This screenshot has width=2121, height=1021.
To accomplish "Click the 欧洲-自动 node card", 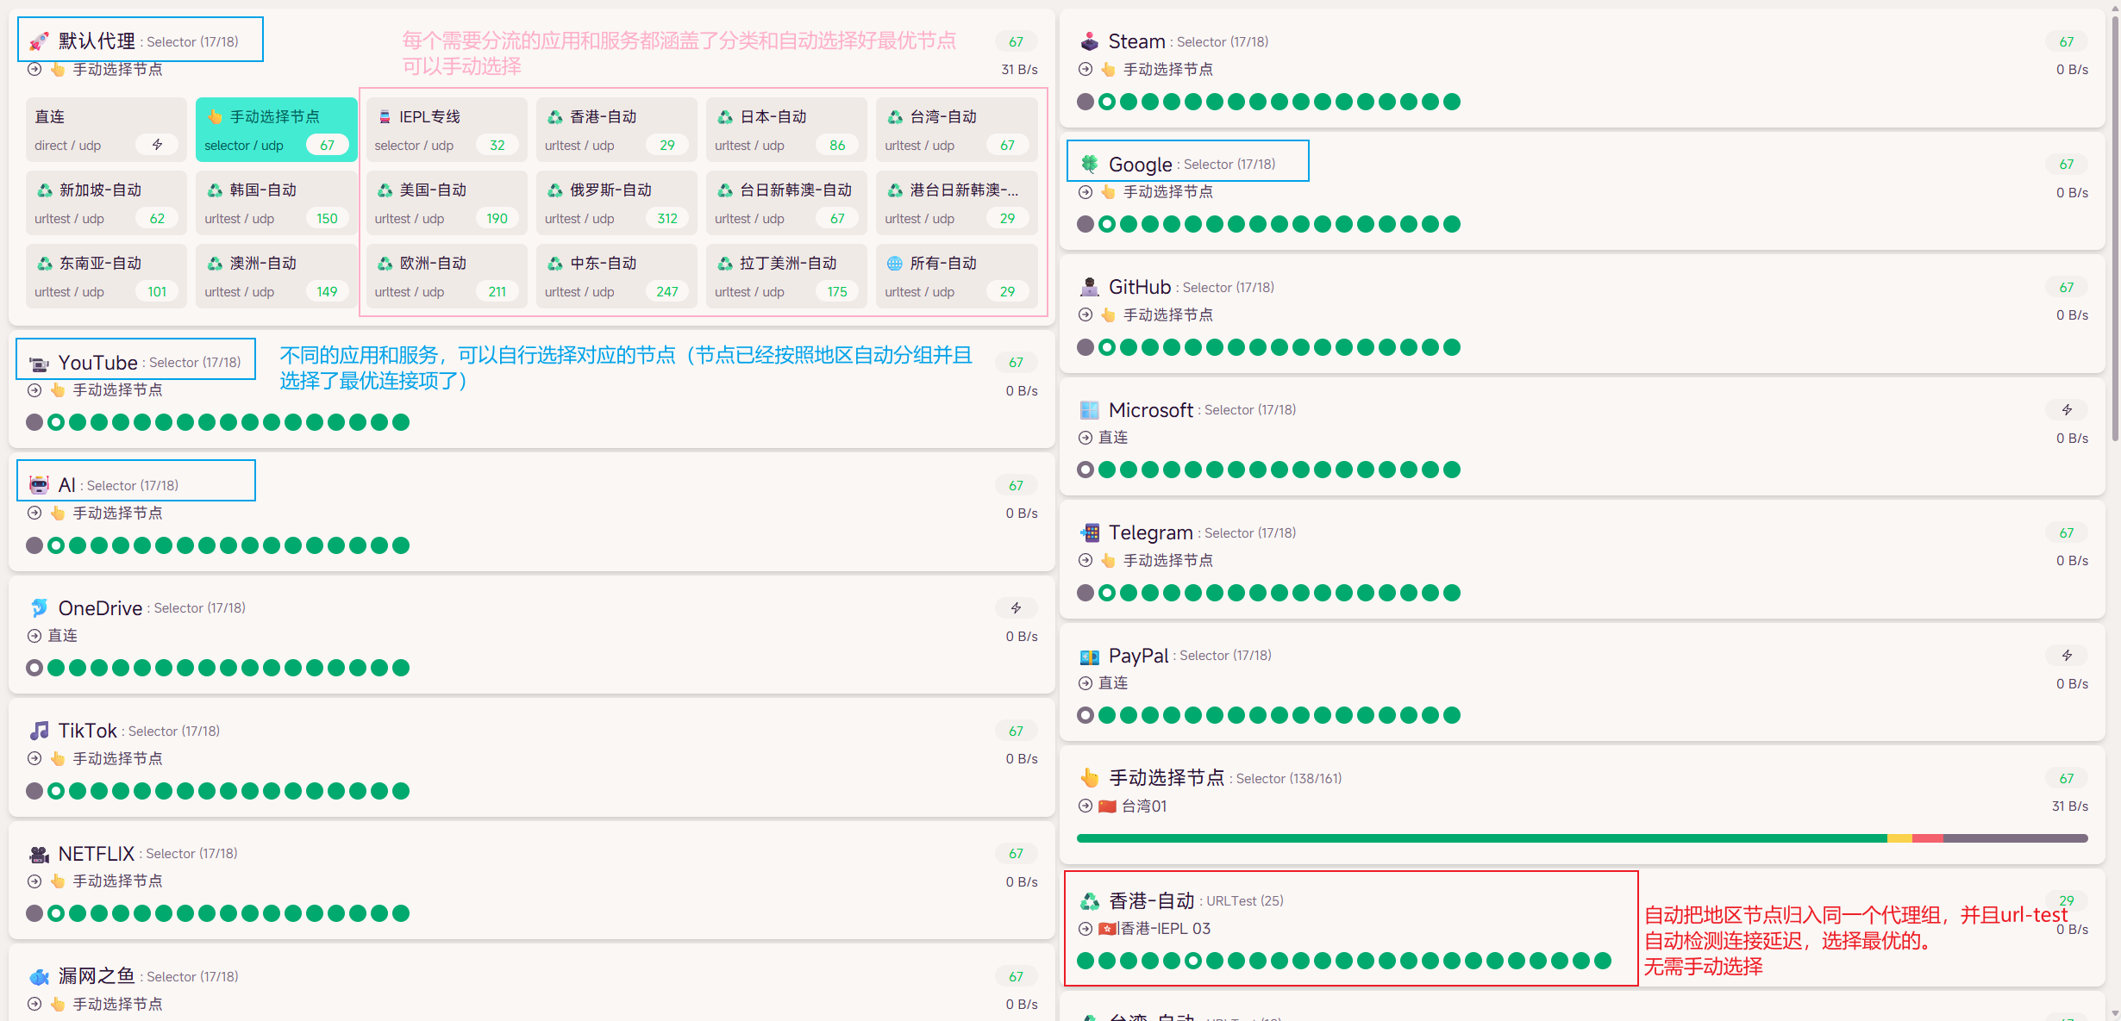I will [x=446, y=277].
